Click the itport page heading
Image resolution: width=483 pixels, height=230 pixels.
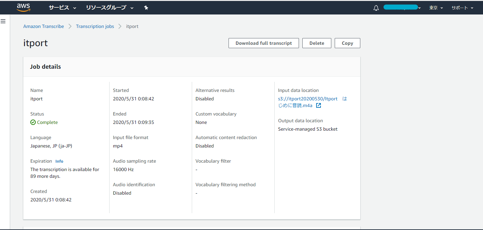pos(35,43)
